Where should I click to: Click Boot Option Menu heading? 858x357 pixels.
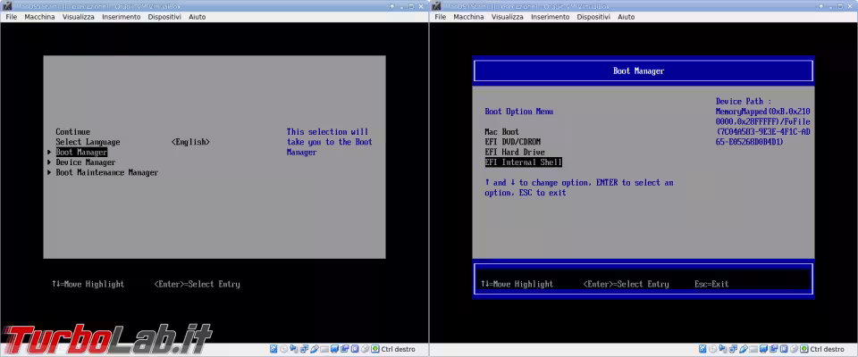point(518,112)
